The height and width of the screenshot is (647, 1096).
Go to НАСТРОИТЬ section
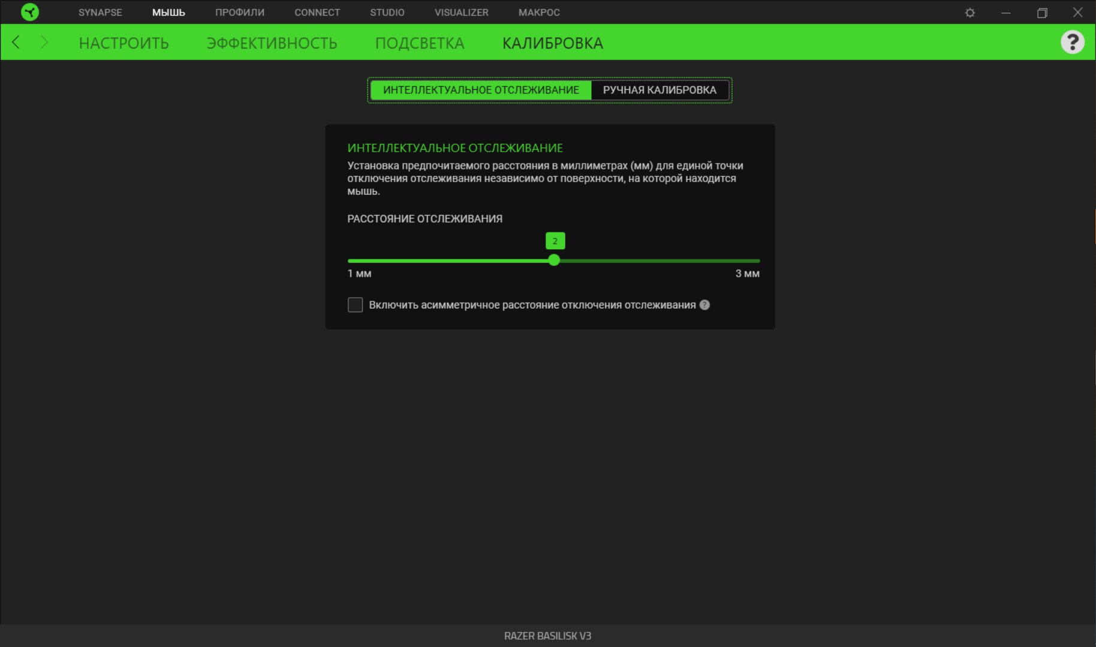pos(124,43)
